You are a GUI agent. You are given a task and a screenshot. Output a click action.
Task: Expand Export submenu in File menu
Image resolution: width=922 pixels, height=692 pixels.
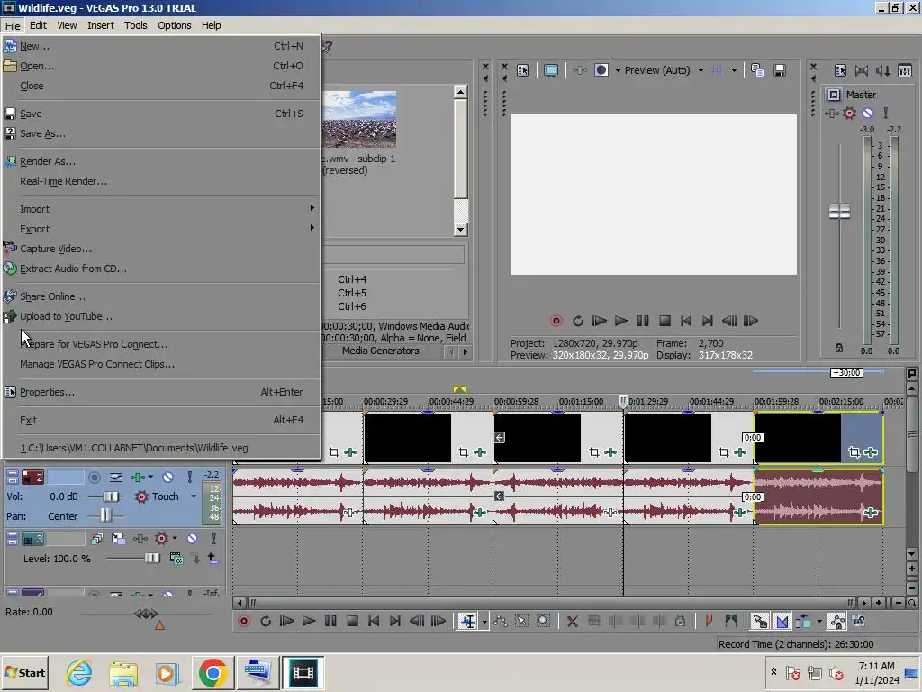tap(162, 229)
